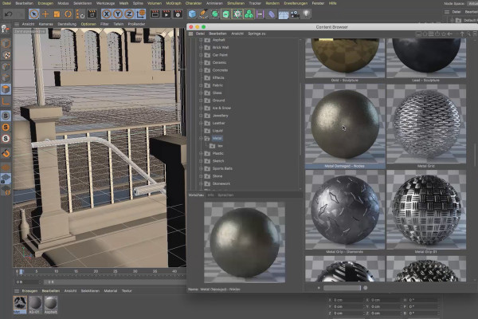The image size is (478, 319).
Task: Switch to Texture mode checkered cube icon
Action: click(6, 55)
